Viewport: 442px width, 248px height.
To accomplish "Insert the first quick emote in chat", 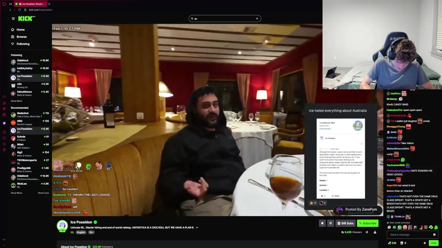I will pos(389,227).
